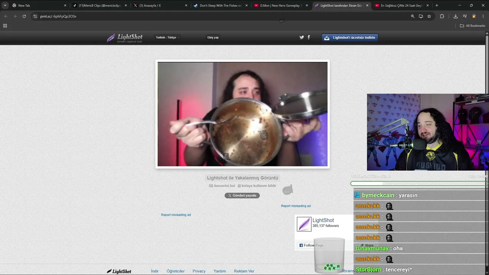Close the New Tab tab
The width and height of the screenshot is (489, 275).
65,5
